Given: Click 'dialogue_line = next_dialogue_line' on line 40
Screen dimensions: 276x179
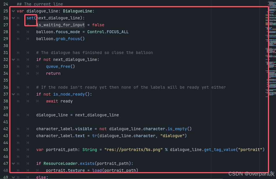Looking at the screenshot, I should tap(78, 115).
